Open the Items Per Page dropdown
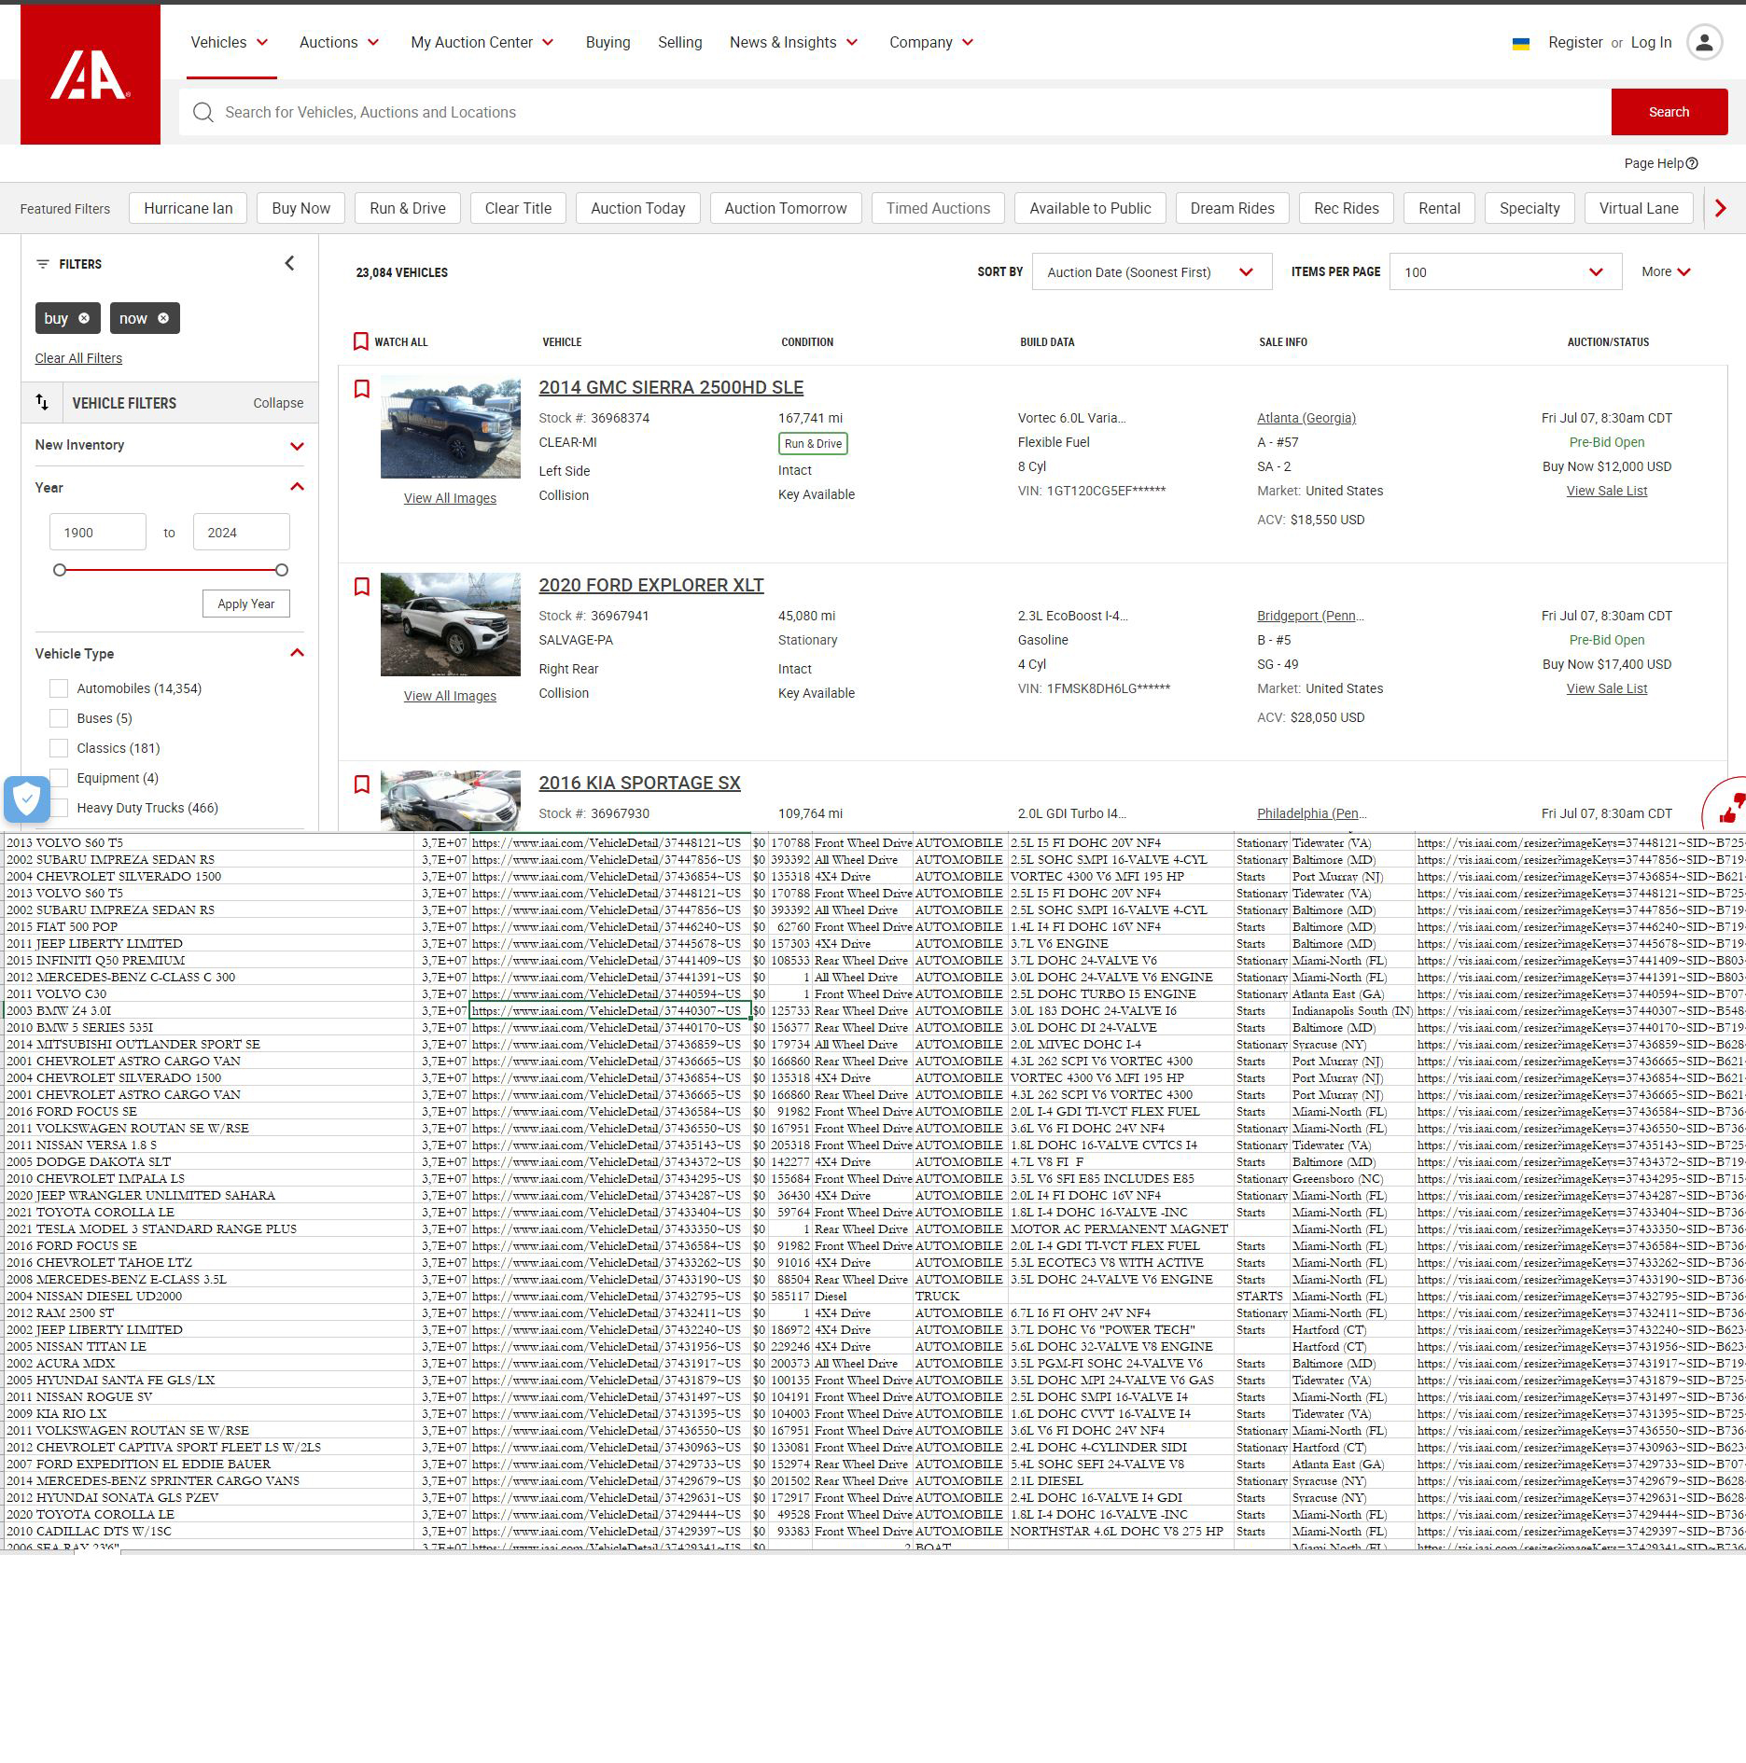This screenshot has width=1746, height=1763. (x=1505, y=272)
